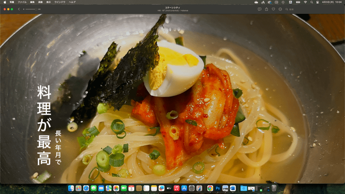The image size is (345, 194).
Task: Open the blue folder stack in Dock
Action: (244, 188)
